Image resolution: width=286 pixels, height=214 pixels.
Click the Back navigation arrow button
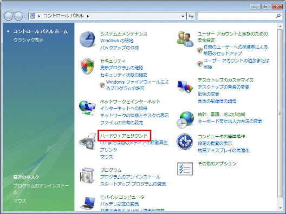[x=8, y=16]
